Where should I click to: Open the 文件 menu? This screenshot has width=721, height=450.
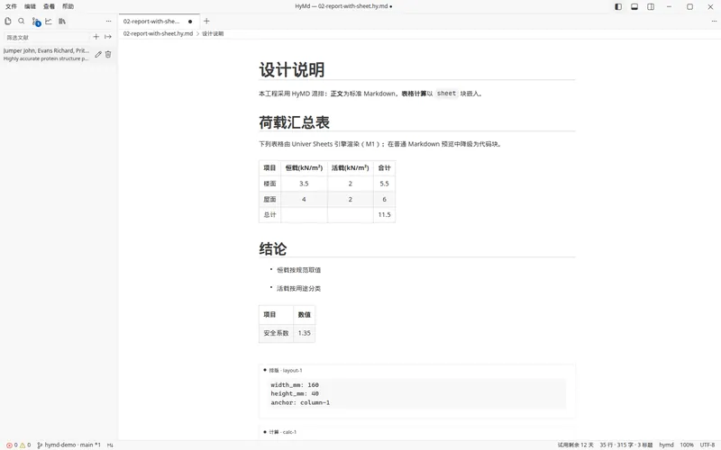click(11, 6)
